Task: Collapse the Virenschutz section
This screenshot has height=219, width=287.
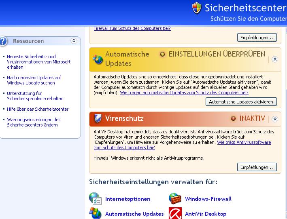Action: [275, 119]
